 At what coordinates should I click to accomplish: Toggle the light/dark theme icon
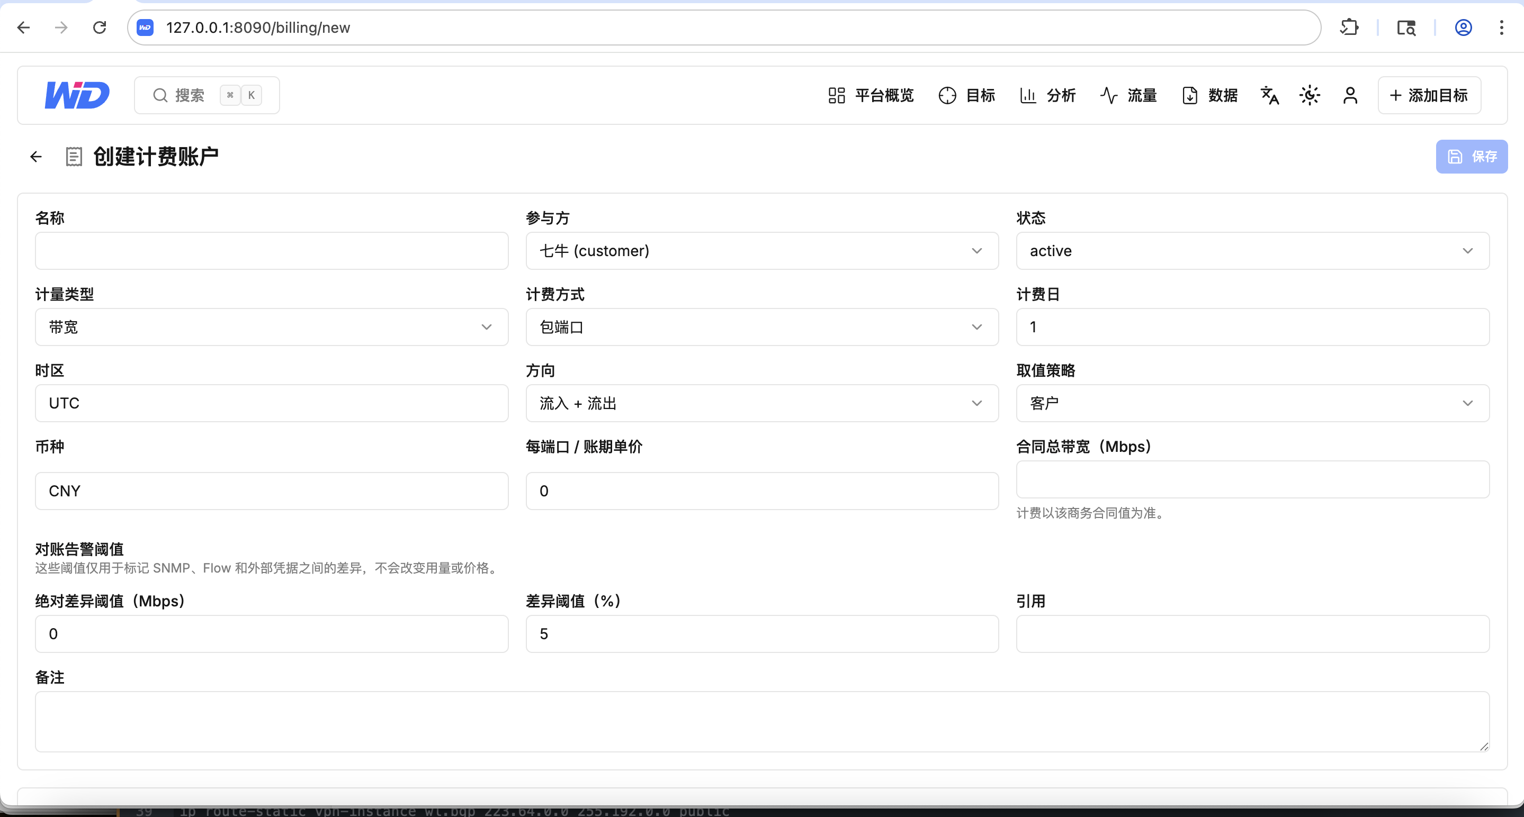tap(1310, 95)
